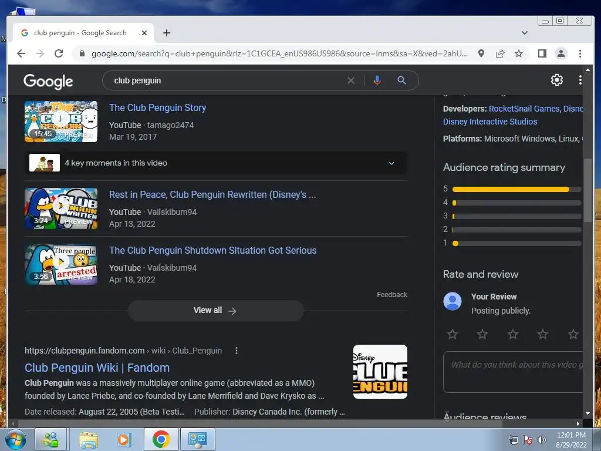Open the Windows Start menu
Image resolution: width=601 pixels, height=451 pixels.
pos(16,439)
